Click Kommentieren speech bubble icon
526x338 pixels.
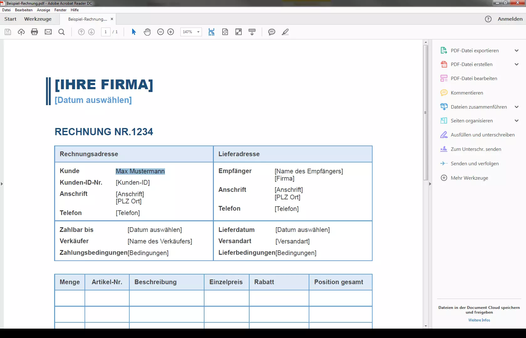[444, 93]
